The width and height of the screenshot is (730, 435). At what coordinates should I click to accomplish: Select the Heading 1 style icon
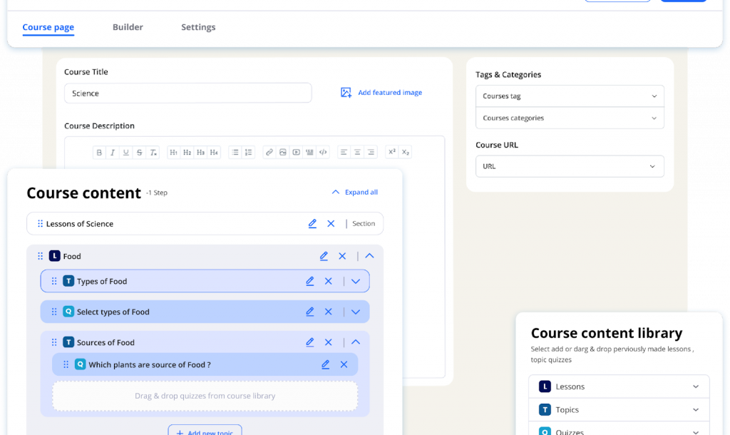pos(173,152)
